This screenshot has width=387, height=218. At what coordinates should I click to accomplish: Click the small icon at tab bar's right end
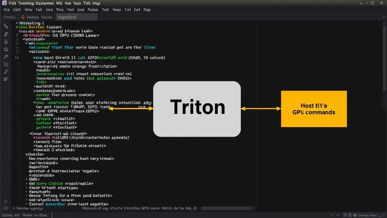pos(383,17)
